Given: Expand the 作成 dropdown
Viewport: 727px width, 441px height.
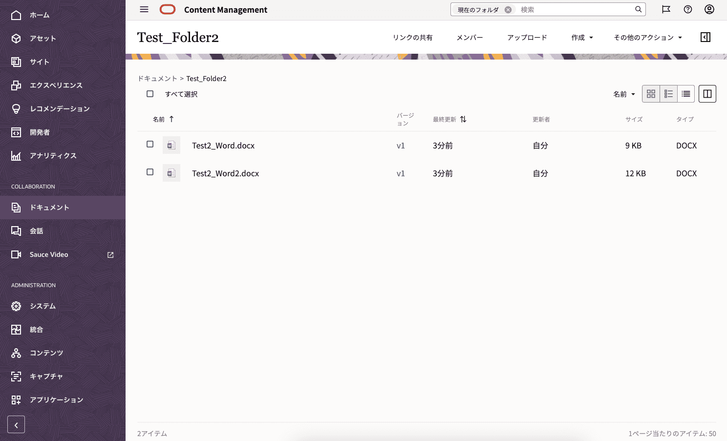Looking at the screenshot, I should click(582, 38).
